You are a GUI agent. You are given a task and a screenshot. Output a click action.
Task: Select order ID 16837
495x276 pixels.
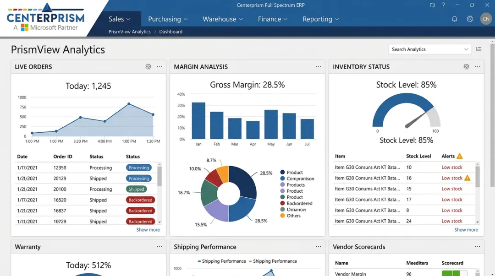tap(60, 211)
